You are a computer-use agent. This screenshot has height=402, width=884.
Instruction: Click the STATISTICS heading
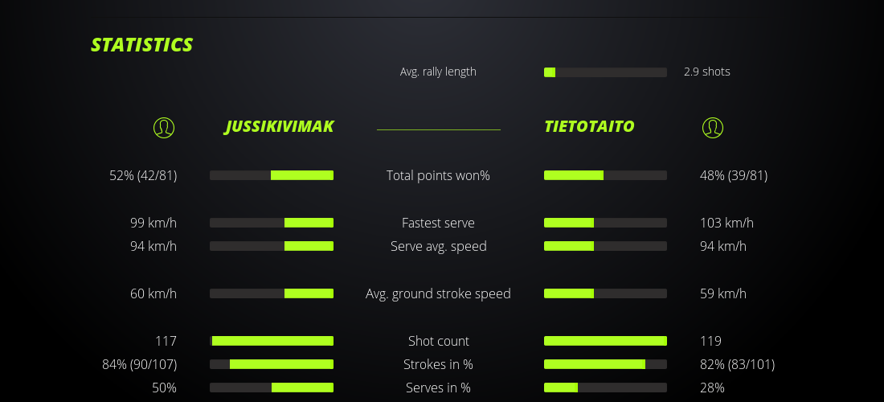pyautogui.click(x=142, y=45)
